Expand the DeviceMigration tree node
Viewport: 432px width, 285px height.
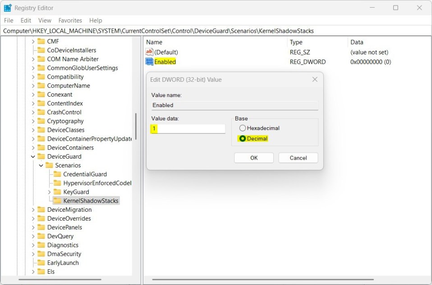click(x=33, y=209)
